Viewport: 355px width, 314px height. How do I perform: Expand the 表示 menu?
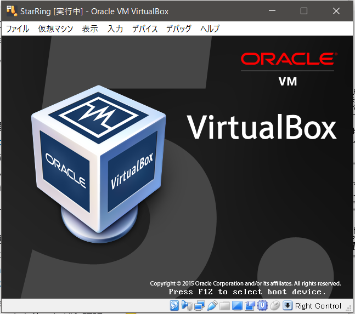[90, 29]
